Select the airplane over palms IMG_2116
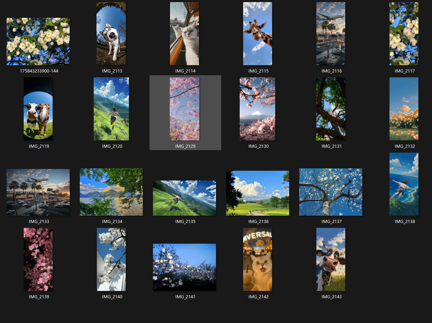 tap(331, 34)
